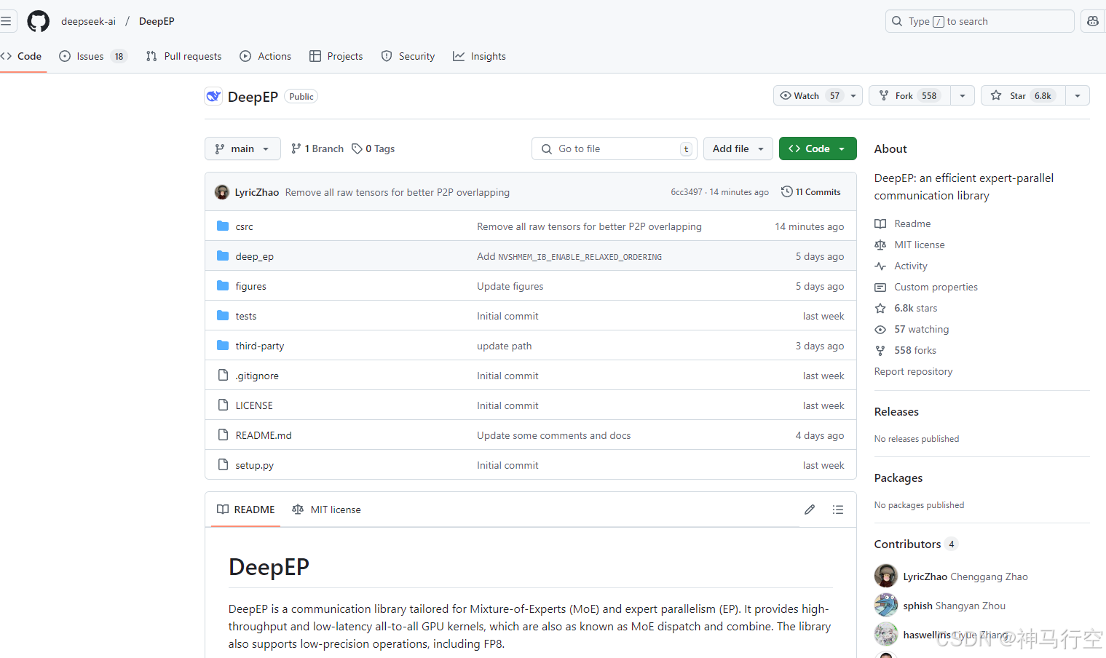The height and width of the screenshot is (658, 1106).
Task: Open the hamburger navigation menu
Action: click(x=6, y=21)
